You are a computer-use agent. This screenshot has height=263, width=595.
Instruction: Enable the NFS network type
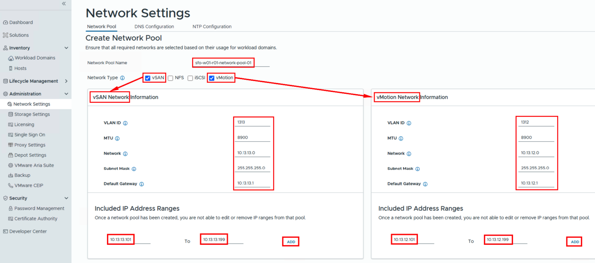(x=170, y=78)
